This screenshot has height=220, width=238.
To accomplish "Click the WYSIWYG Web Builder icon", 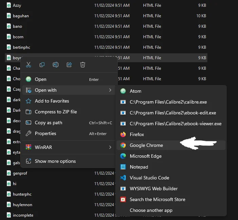I will [x=123, y=189].
